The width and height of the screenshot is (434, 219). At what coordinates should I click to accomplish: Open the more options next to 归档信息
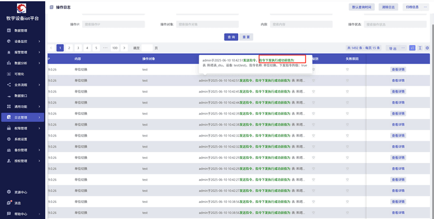(x=425, y=7)
